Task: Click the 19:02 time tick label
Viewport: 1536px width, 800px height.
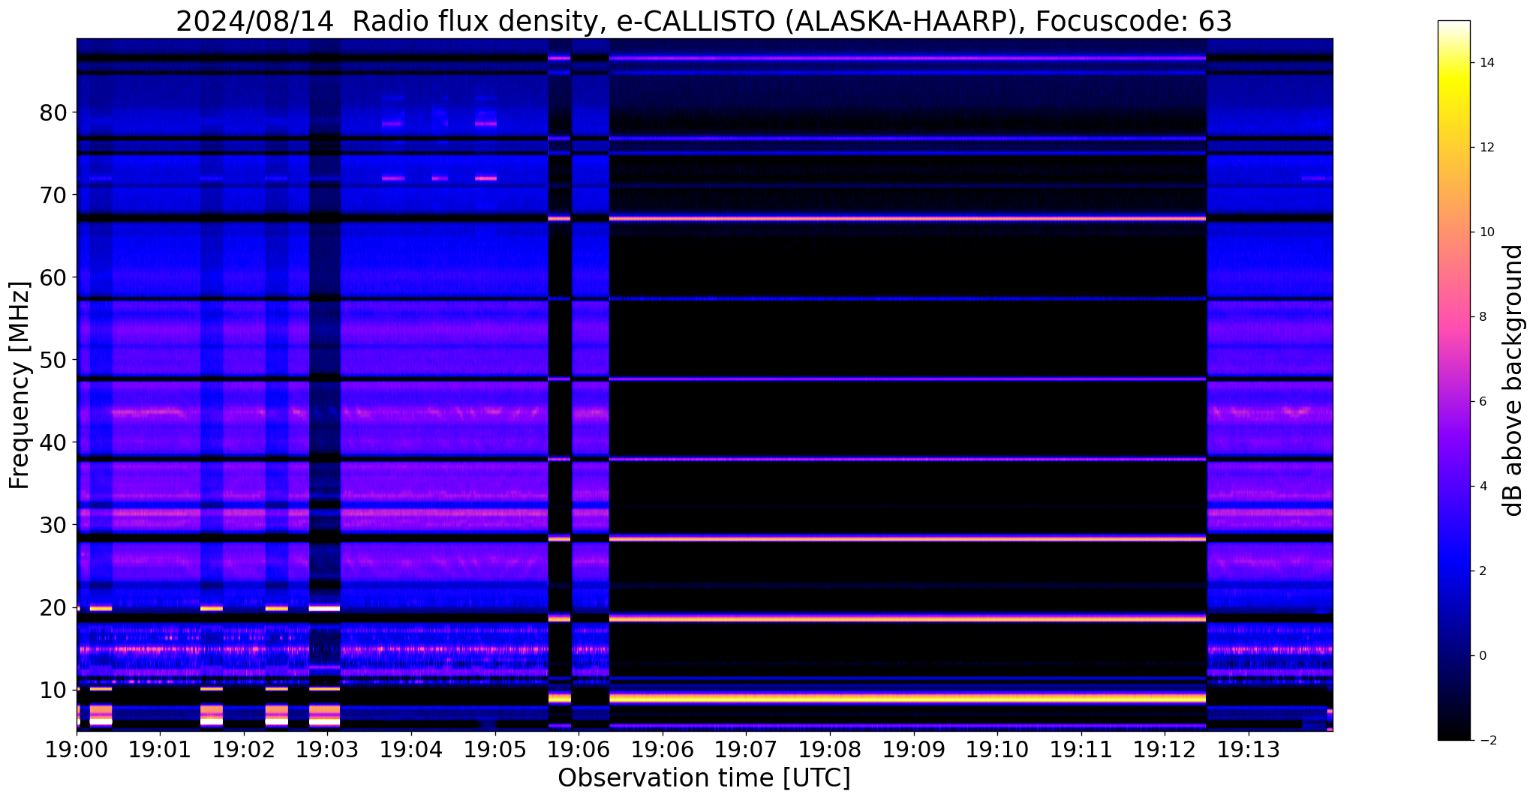Action: pyautogui.click(x=244, y=748)
